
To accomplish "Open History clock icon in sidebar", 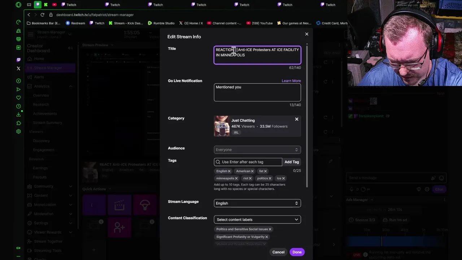I will pyautogui.click(x=18, y=106).
